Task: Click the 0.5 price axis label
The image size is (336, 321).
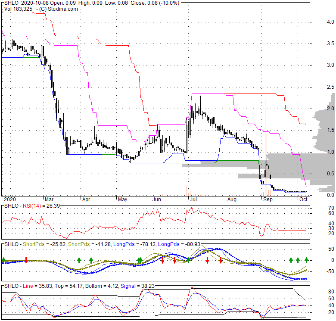Action: 331,173
